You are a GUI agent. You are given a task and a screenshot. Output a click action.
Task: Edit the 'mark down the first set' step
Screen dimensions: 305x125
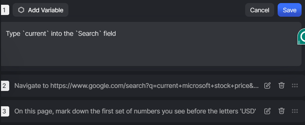point(267,111)
